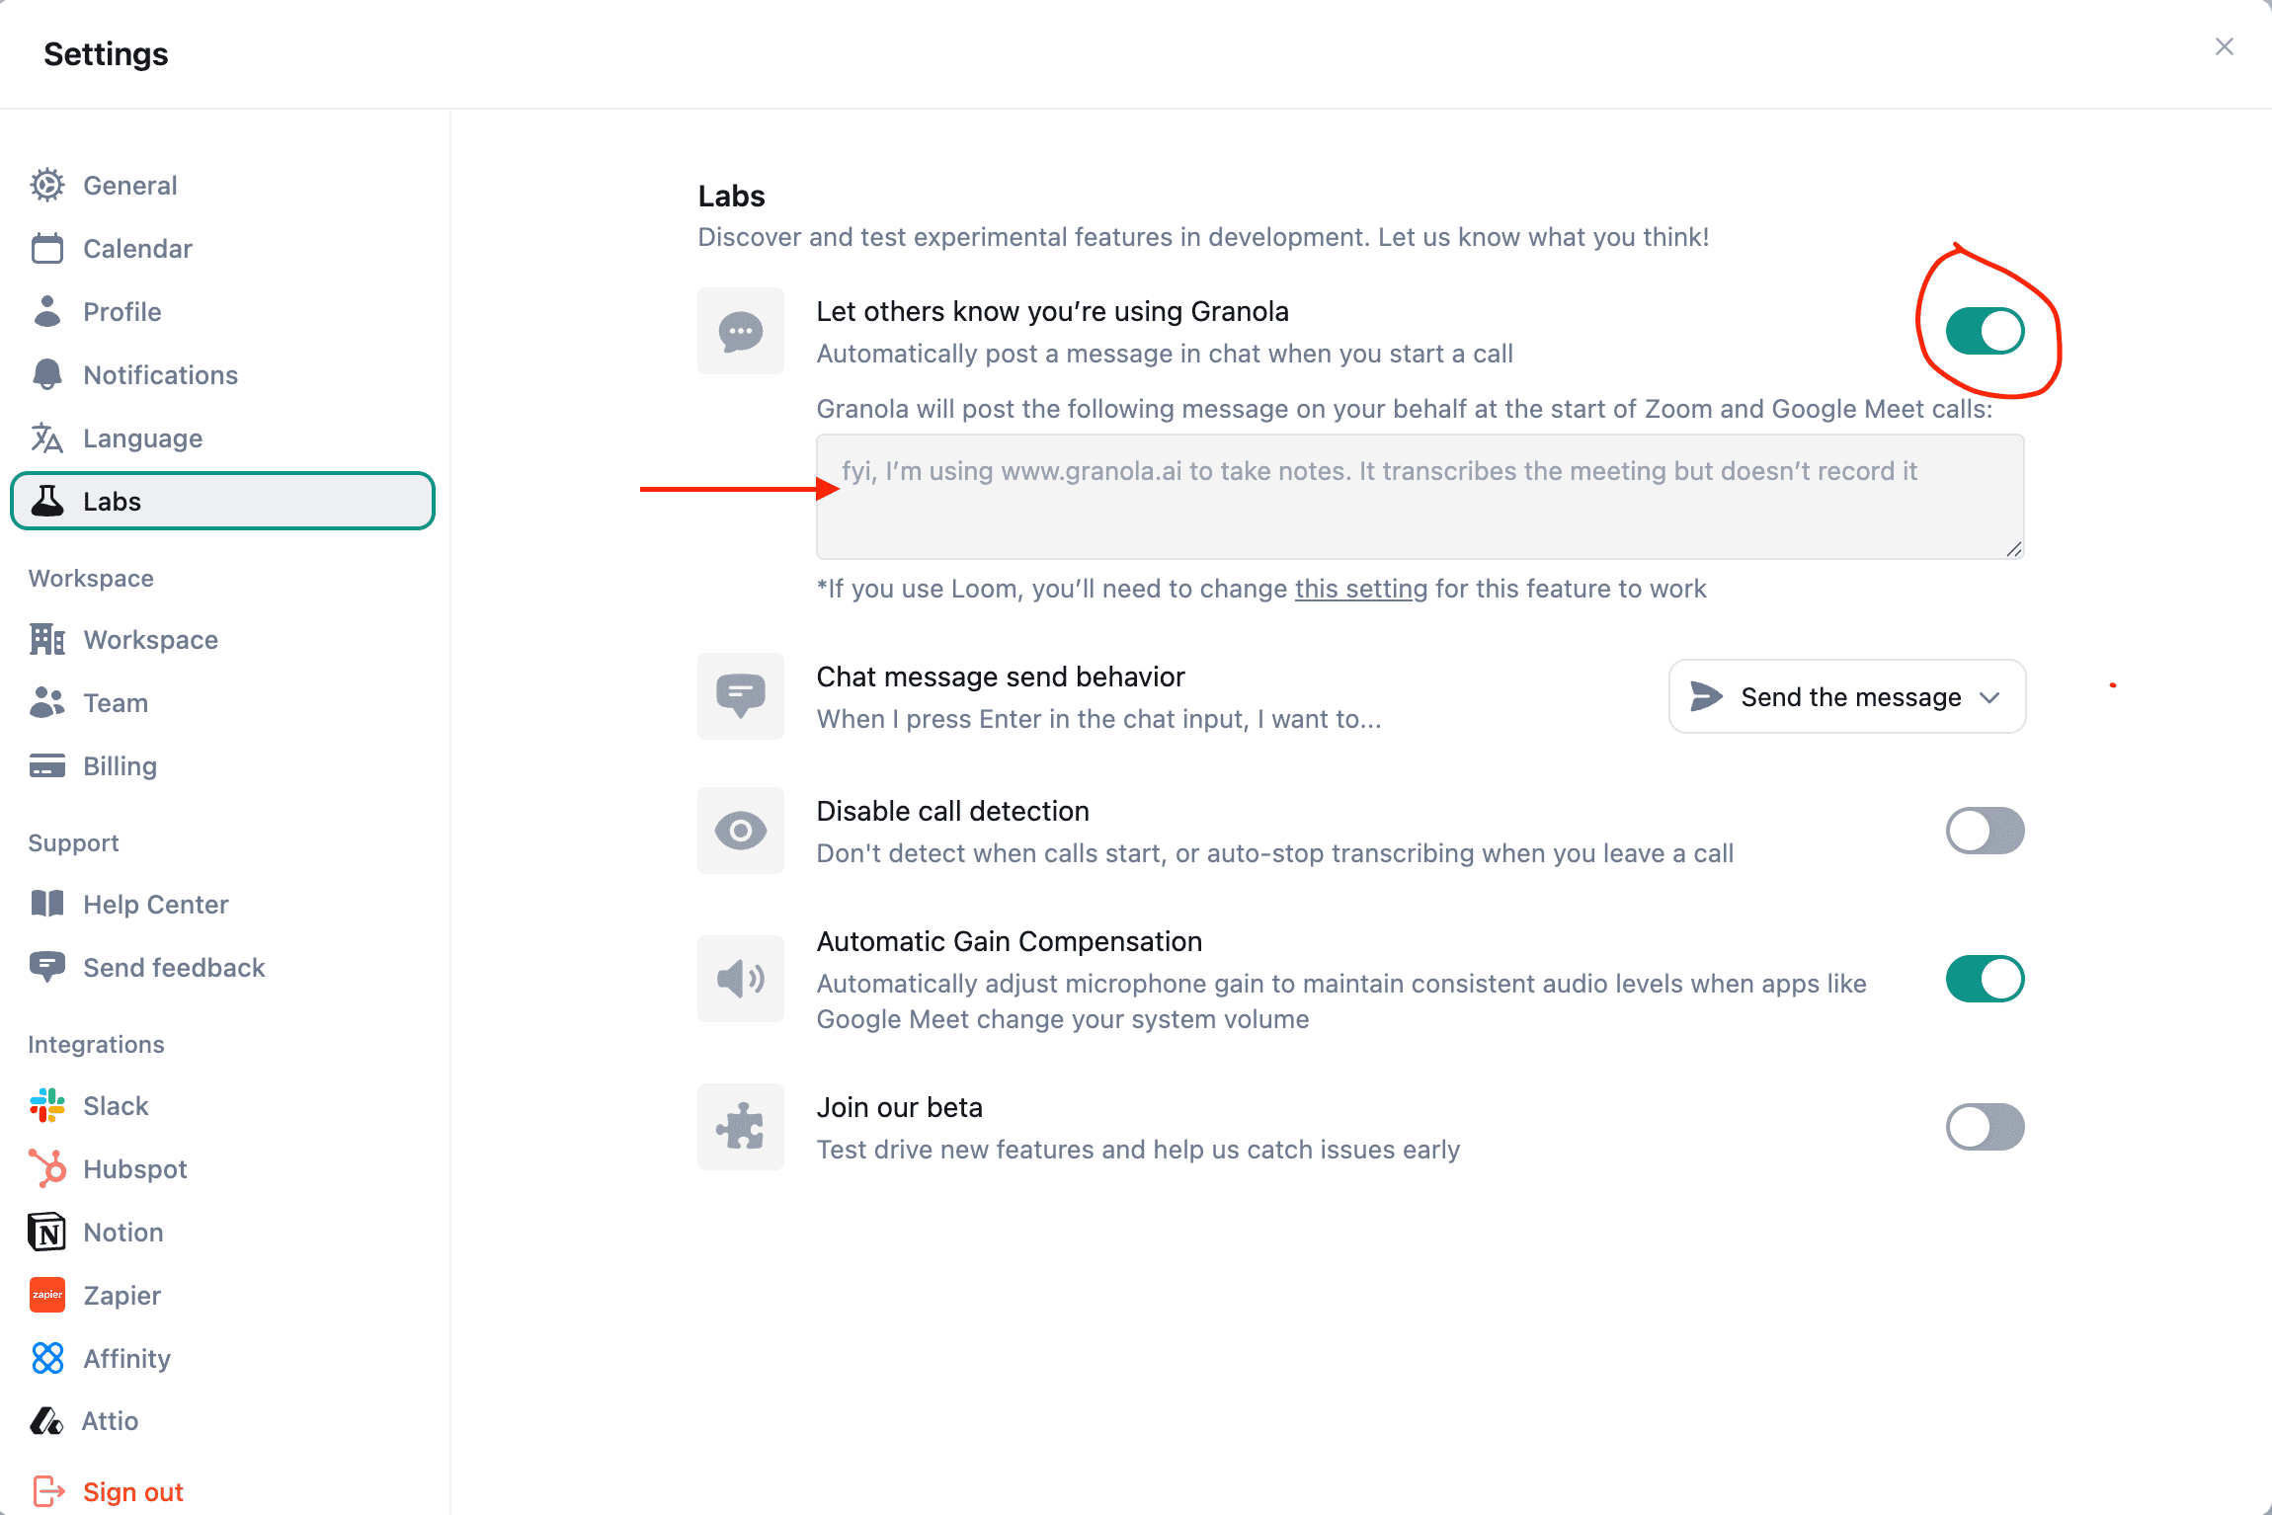Viewport: 2272px width, 1515px height.
Task: Click into the Granola chat message text box
Action: [1420, 497]
